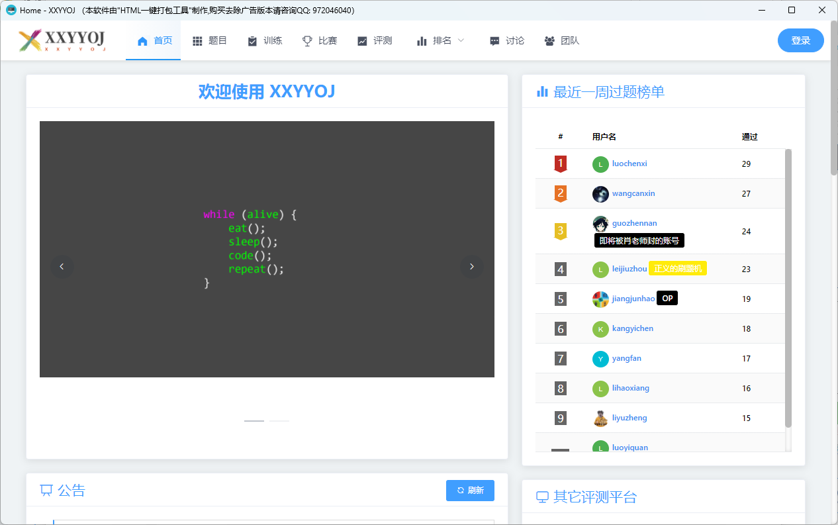This screenshot has height=525, width=838.
Task: Click wangcanxin's dark avatar image
Action: 600,194
